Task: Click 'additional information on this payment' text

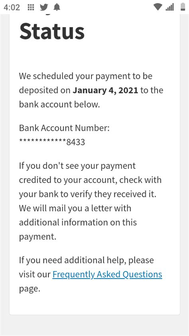Action: [x=78, y=230]
